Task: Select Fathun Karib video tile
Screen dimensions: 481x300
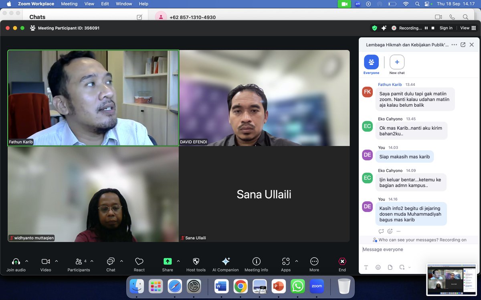Action: coord(93,98)
